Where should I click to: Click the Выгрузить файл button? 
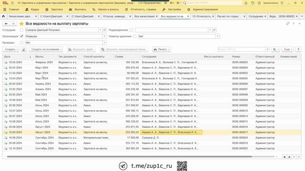(x=81, y=49)
